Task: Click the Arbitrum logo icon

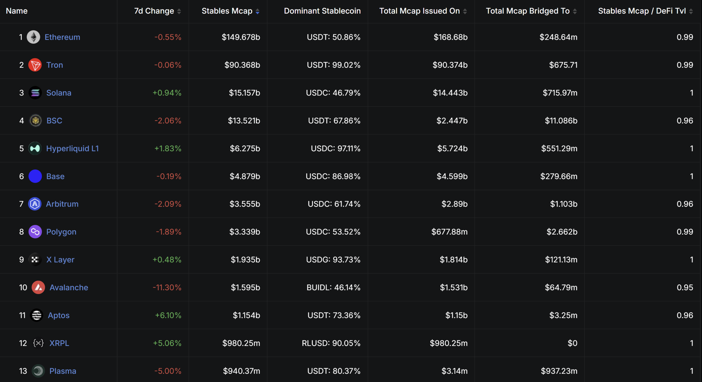Action: (x=35, y=204)
